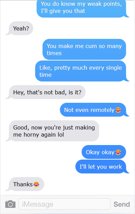This screenshot has height=214, width=135.
Task: Click the tail of the "I'll let you work" bubble
Action: 128,171
